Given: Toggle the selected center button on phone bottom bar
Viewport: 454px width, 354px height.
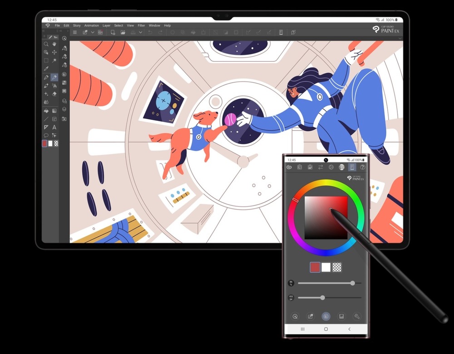Looking at the screenshot, I should tap(326, 316).
